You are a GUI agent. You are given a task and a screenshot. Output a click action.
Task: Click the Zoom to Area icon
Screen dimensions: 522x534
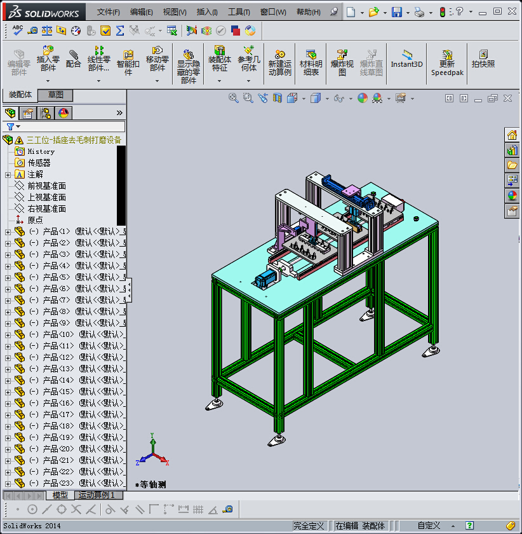click(248, 99)
